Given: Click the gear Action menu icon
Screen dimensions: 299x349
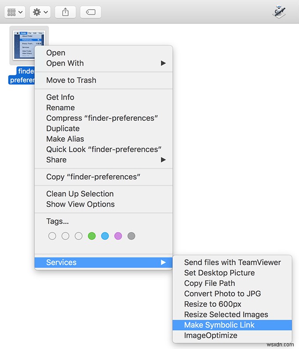Looking at the screenshot, I should [x=40, y=12].
